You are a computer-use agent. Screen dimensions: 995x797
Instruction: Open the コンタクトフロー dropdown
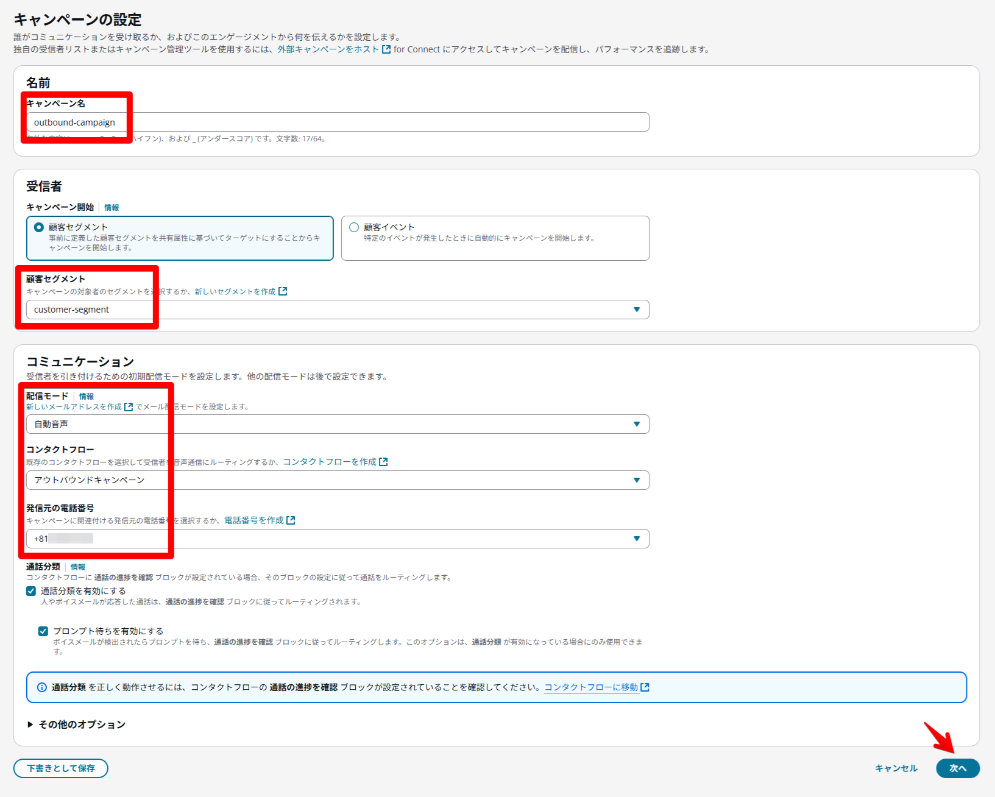tap(338, 480)
